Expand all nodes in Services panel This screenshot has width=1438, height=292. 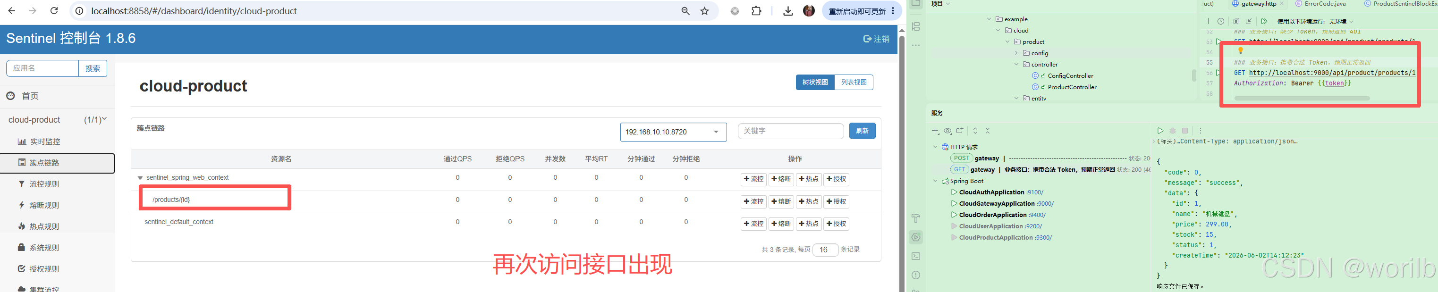[975, 131]
